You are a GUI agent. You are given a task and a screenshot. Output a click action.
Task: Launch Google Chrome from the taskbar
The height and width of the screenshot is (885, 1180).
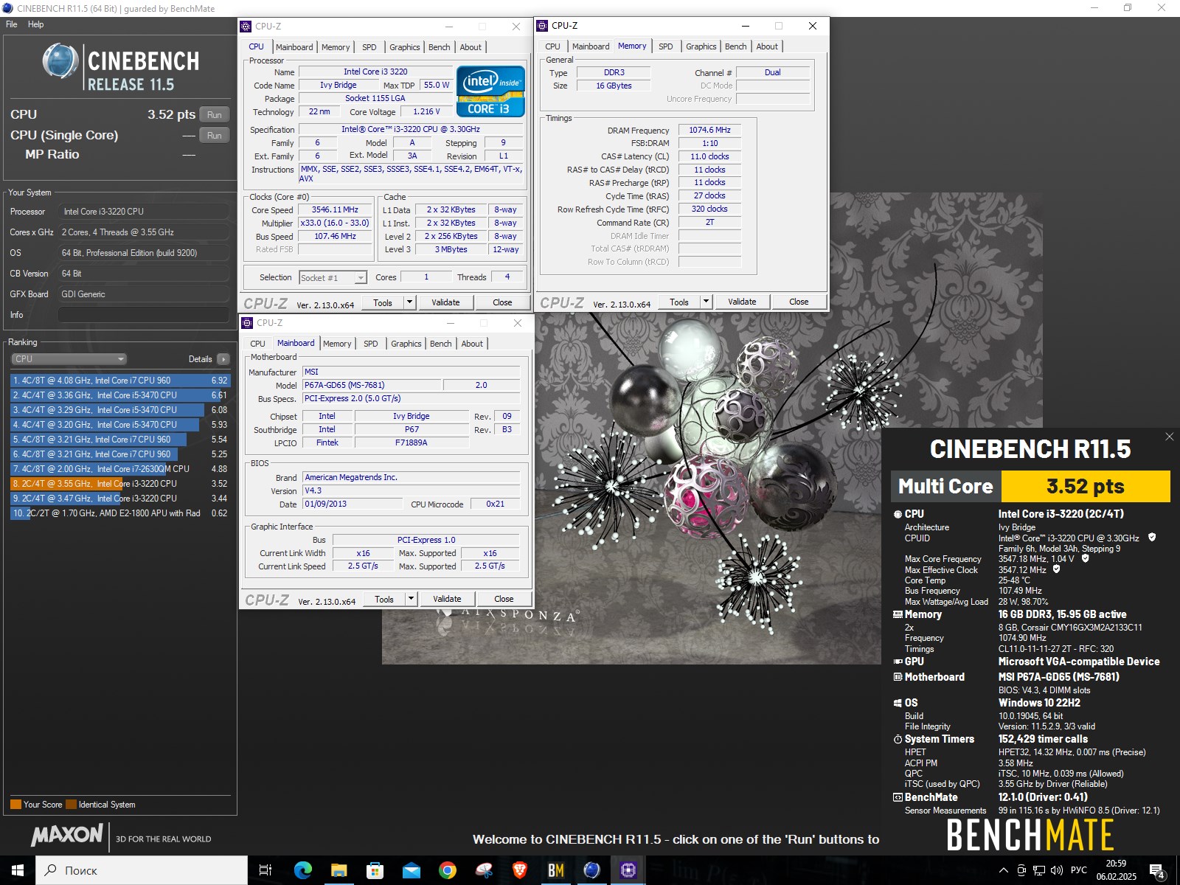447,870
